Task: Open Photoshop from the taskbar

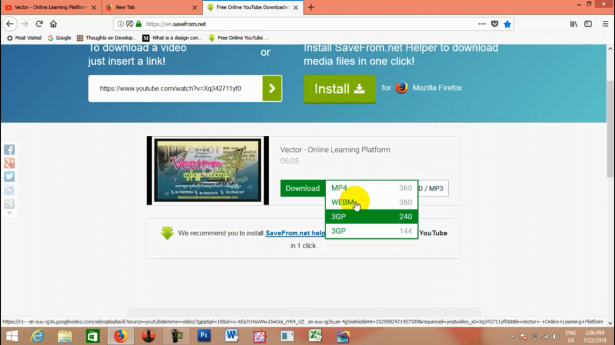Action: point(204,335)
